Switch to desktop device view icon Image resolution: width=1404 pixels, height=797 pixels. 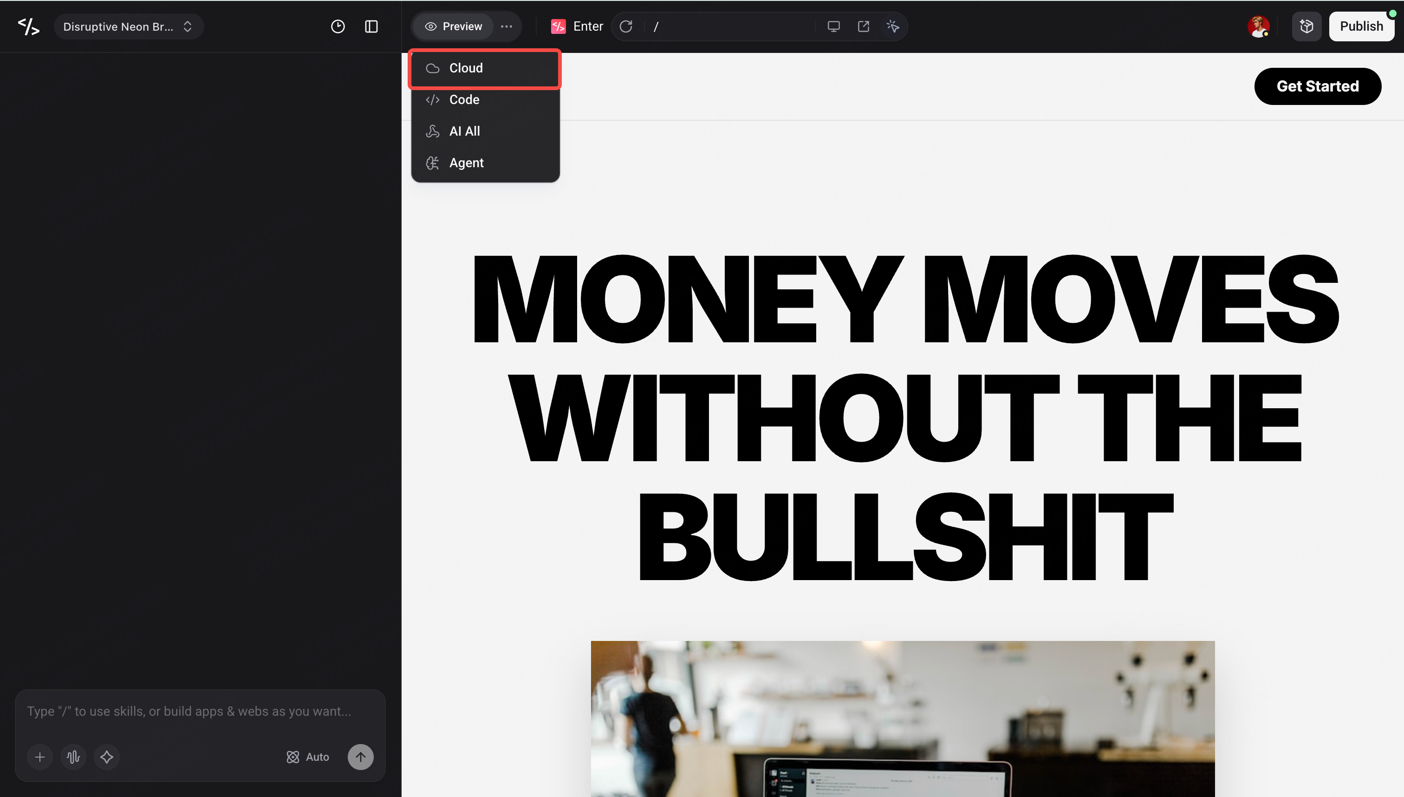pyautogui.click(x=833, y=26)
